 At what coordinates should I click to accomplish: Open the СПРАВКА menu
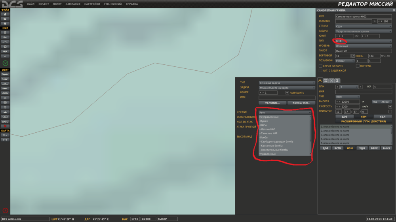[x=132, y=4]
